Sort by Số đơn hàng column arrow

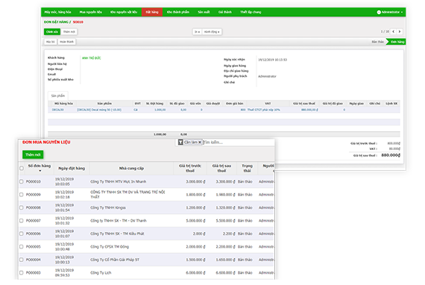(x=40, y=171)
